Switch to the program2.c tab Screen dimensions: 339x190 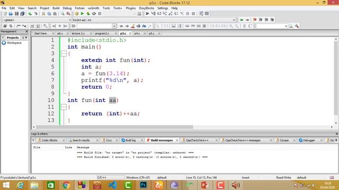pyautogui.click(x=102, y=33)
